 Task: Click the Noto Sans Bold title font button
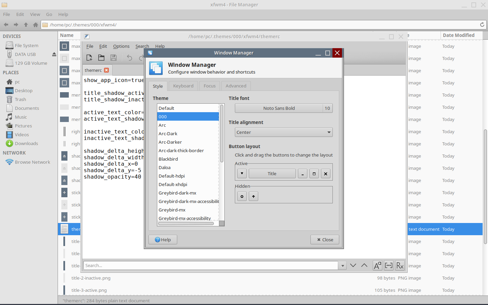[279, 108]
